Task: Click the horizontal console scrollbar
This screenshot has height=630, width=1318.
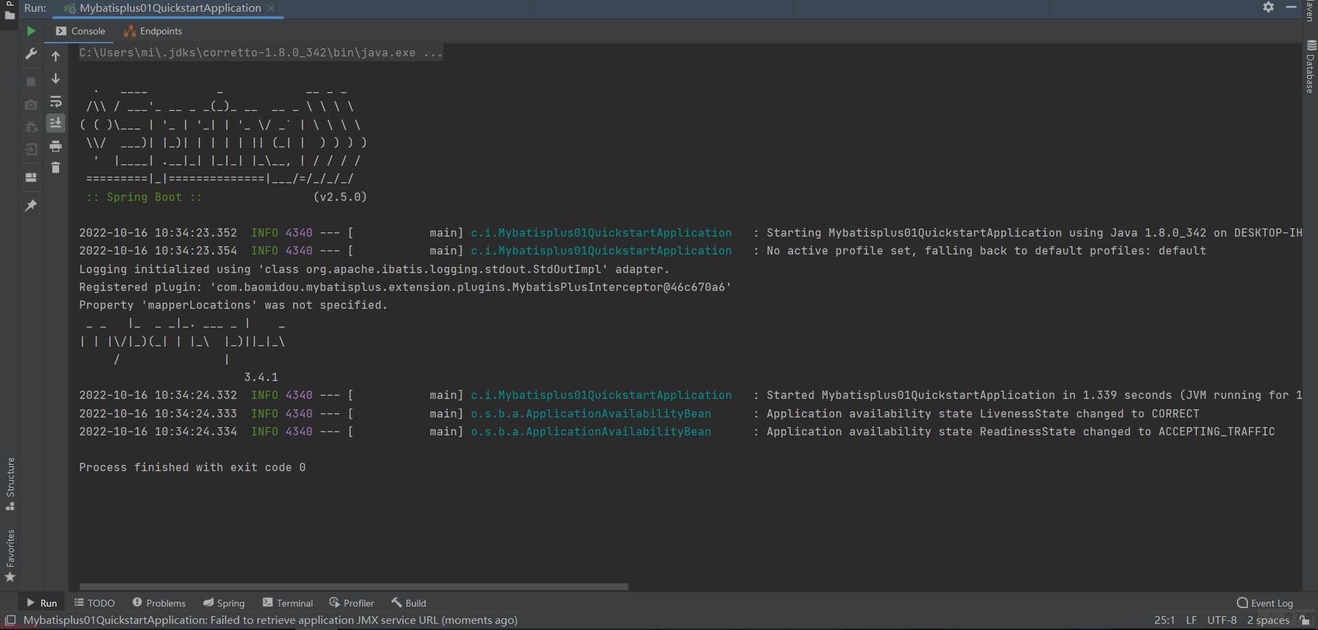Action: (x=353, y=587)
